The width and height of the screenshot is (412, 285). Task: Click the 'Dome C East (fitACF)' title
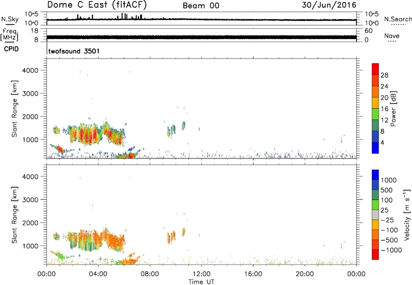point(97,5)
